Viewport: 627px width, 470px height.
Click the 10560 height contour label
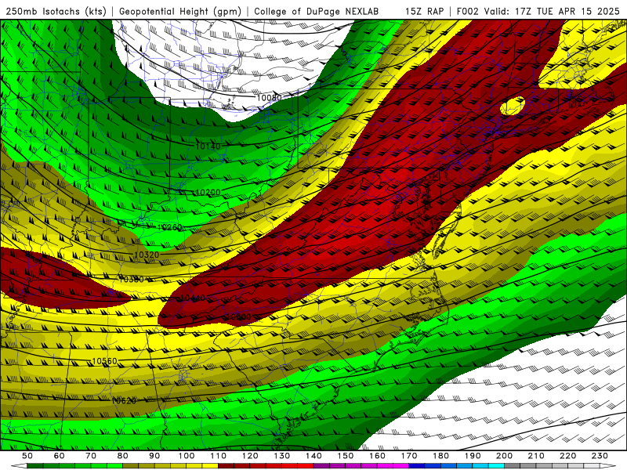click(x=104, y=361)
